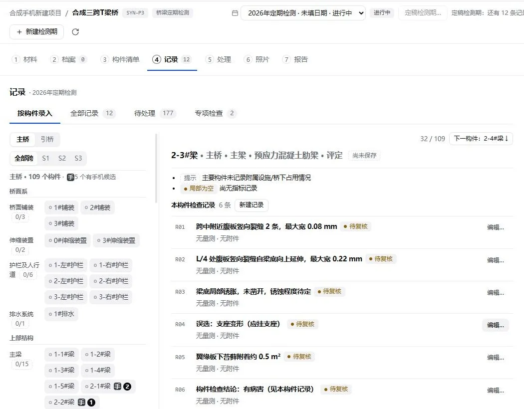Switch to 全部记录 sub-tab
This screenshot has width=524, height=409.
[x=92, y=113]
